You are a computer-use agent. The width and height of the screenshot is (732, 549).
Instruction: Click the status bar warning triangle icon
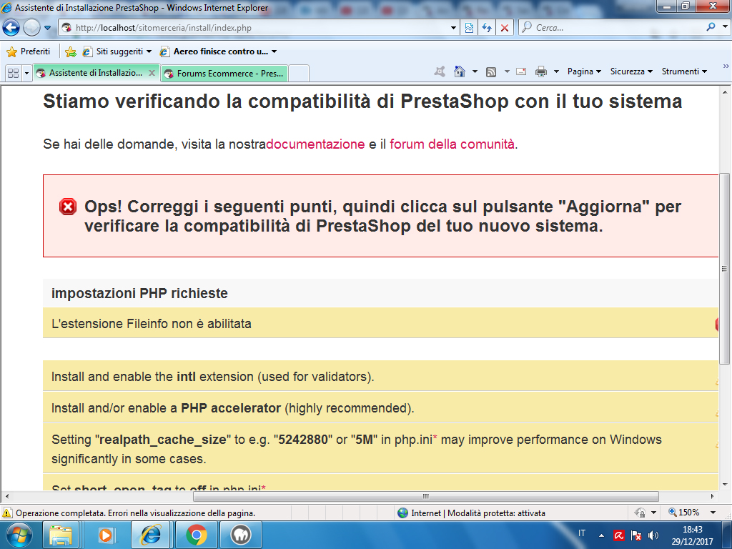pyautogui.click(x=7, y=513)
